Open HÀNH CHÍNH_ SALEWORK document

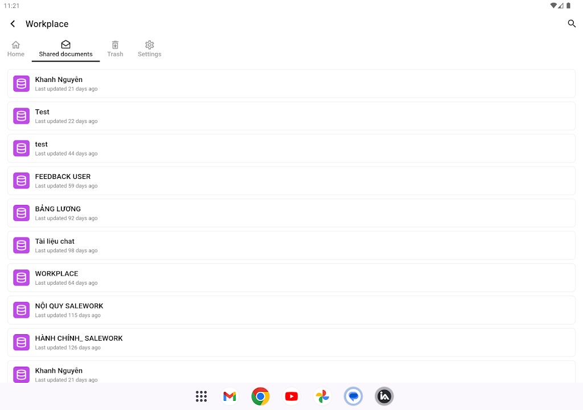tap(291, 342)
